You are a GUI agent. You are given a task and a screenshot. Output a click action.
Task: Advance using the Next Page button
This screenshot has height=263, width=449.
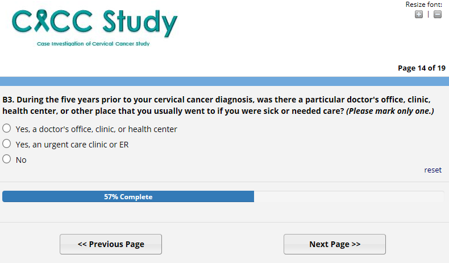coord(335,244)
